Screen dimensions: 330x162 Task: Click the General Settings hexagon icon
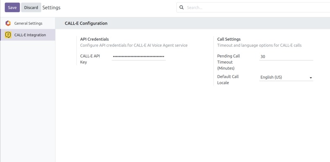click(x=8, y=23)
